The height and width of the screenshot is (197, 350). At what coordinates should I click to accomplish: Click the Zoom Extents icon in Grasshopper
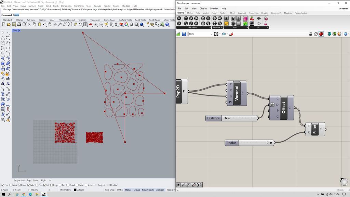tap(217, 34)
